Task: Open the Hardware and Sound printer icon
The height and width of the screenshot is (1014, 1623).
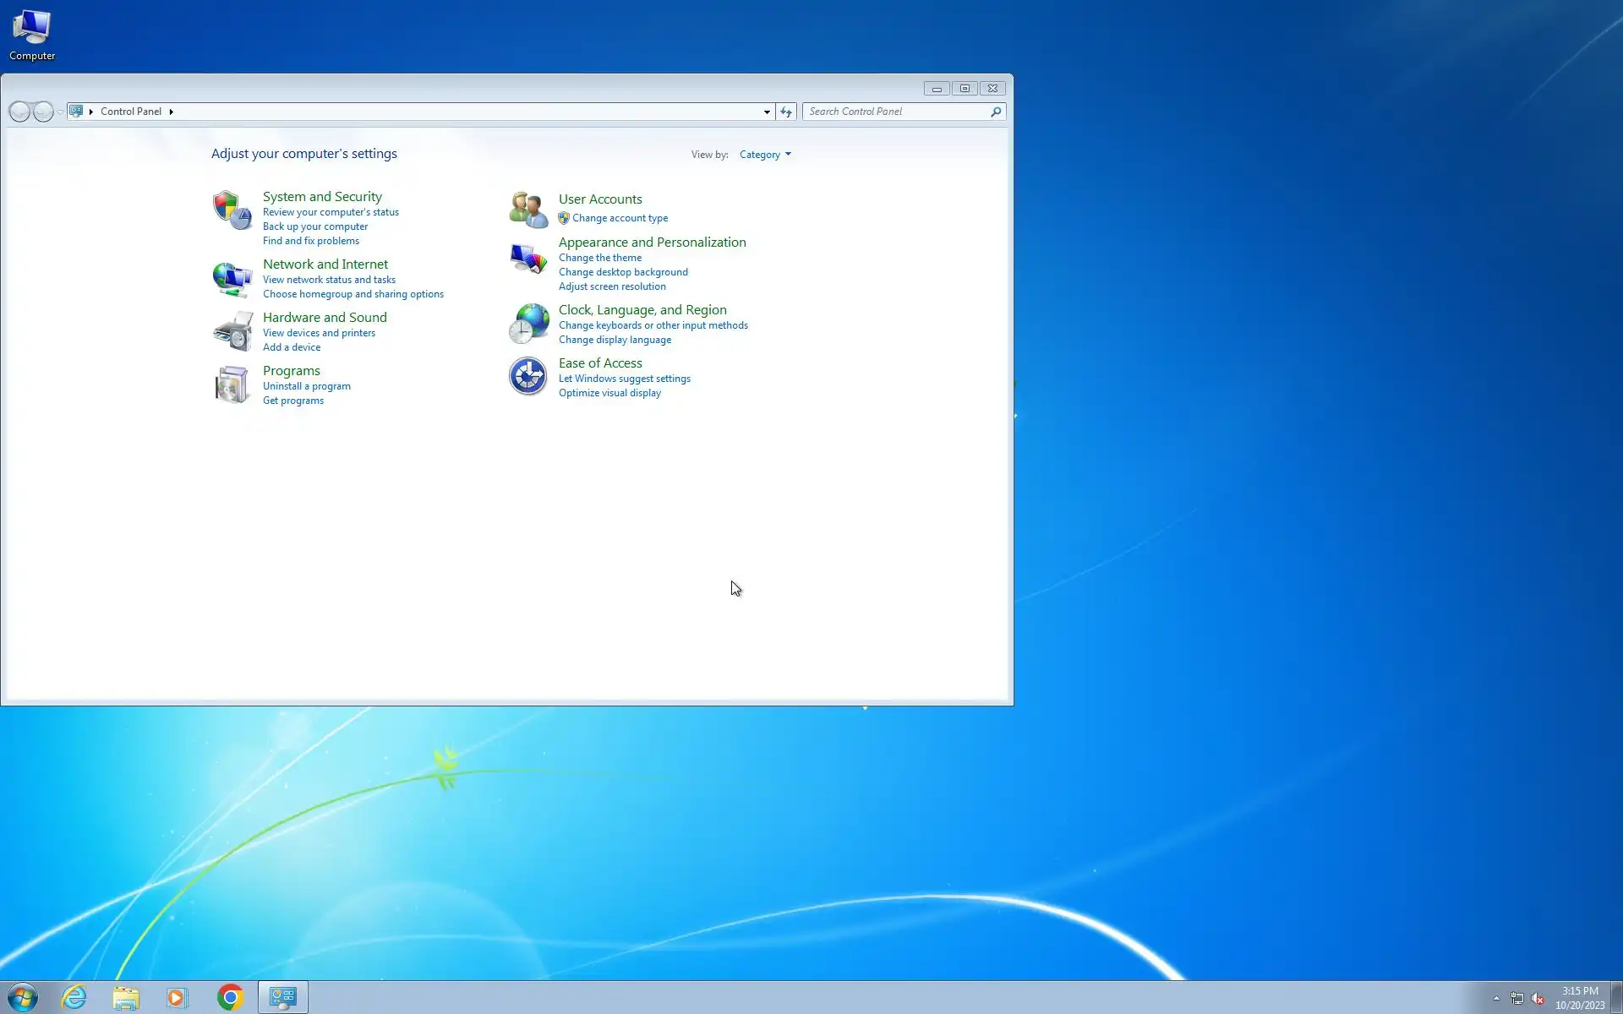Action: coord(232,331)
